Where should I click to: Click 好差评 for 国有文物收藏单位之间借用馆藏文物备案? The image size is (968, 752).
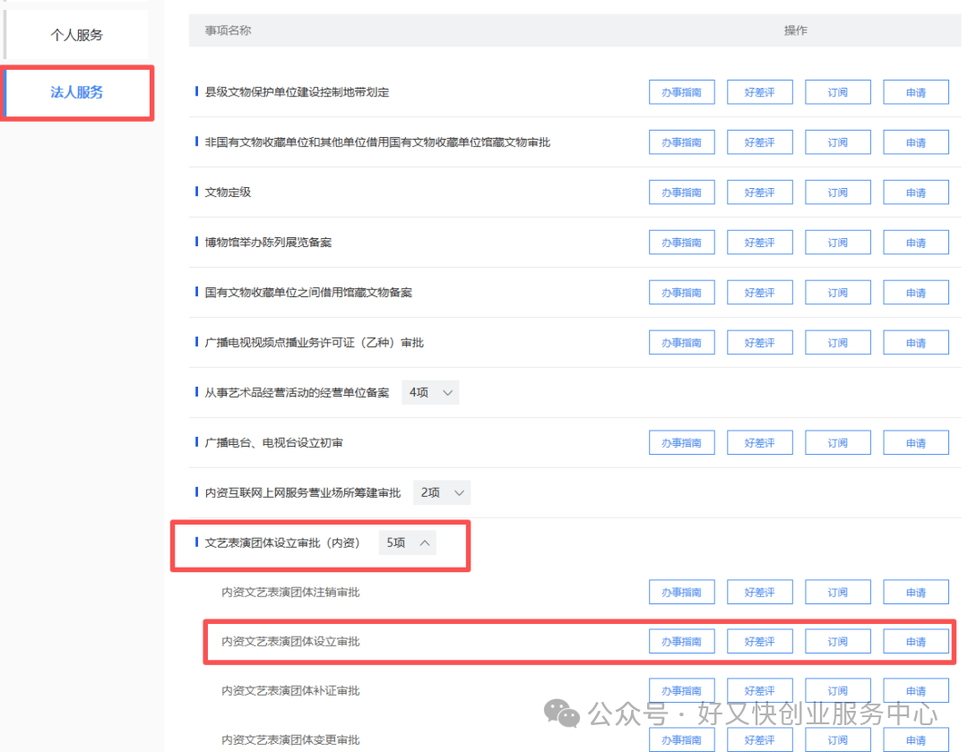tap(760, 292)
